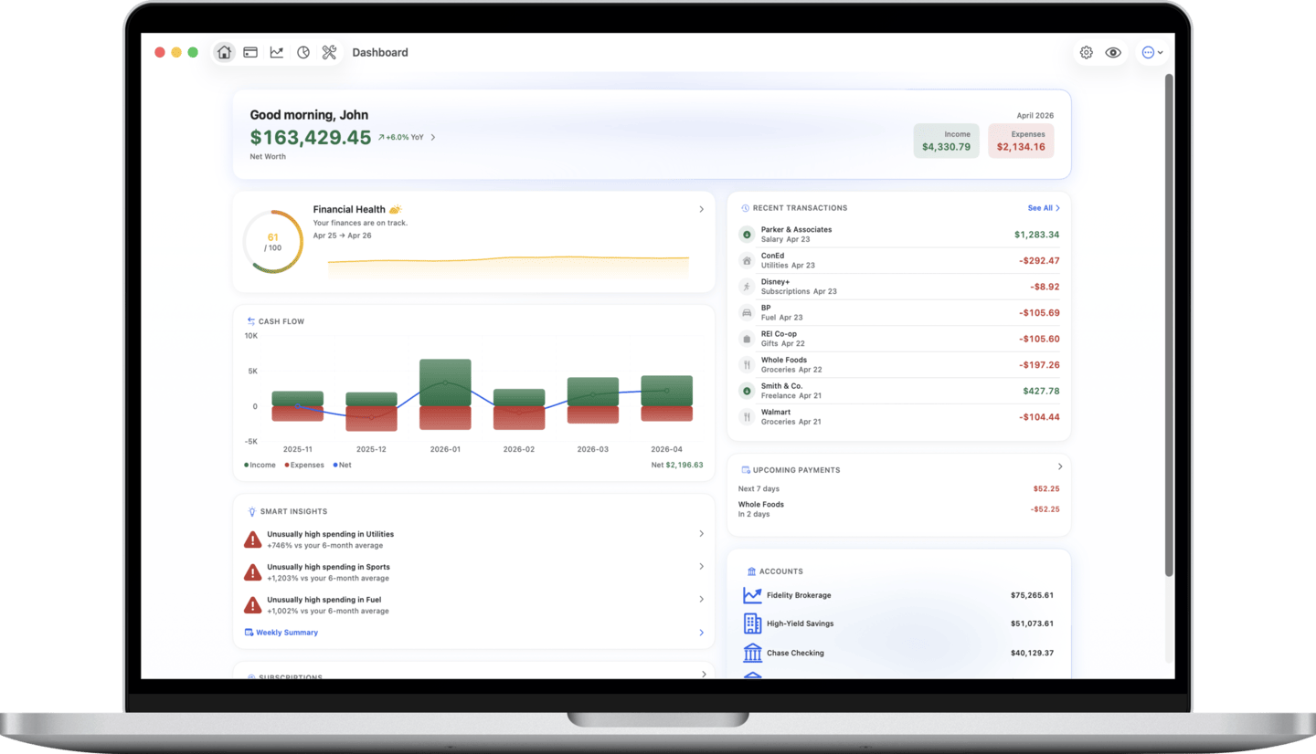
Task: Expand the Subscriptions section chevron
Action: pyautogui.click(x=704, y=675)
